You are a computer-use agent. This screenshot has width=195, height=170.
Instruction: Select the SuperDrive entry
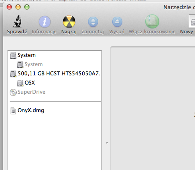(x=55, y=92)
